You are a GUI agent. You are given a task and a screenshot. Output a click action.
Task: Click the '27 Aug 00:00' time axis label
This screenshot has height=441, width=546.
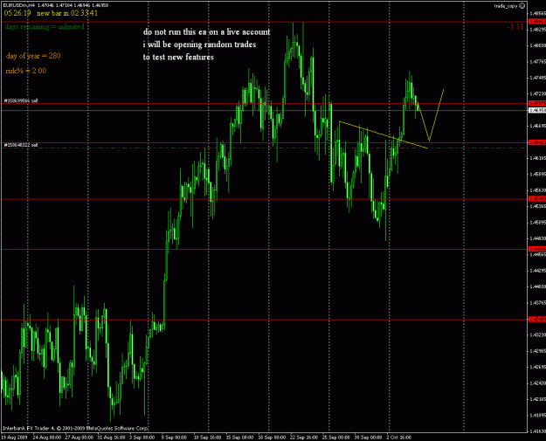pyautogui.click(x=79, y=438)
